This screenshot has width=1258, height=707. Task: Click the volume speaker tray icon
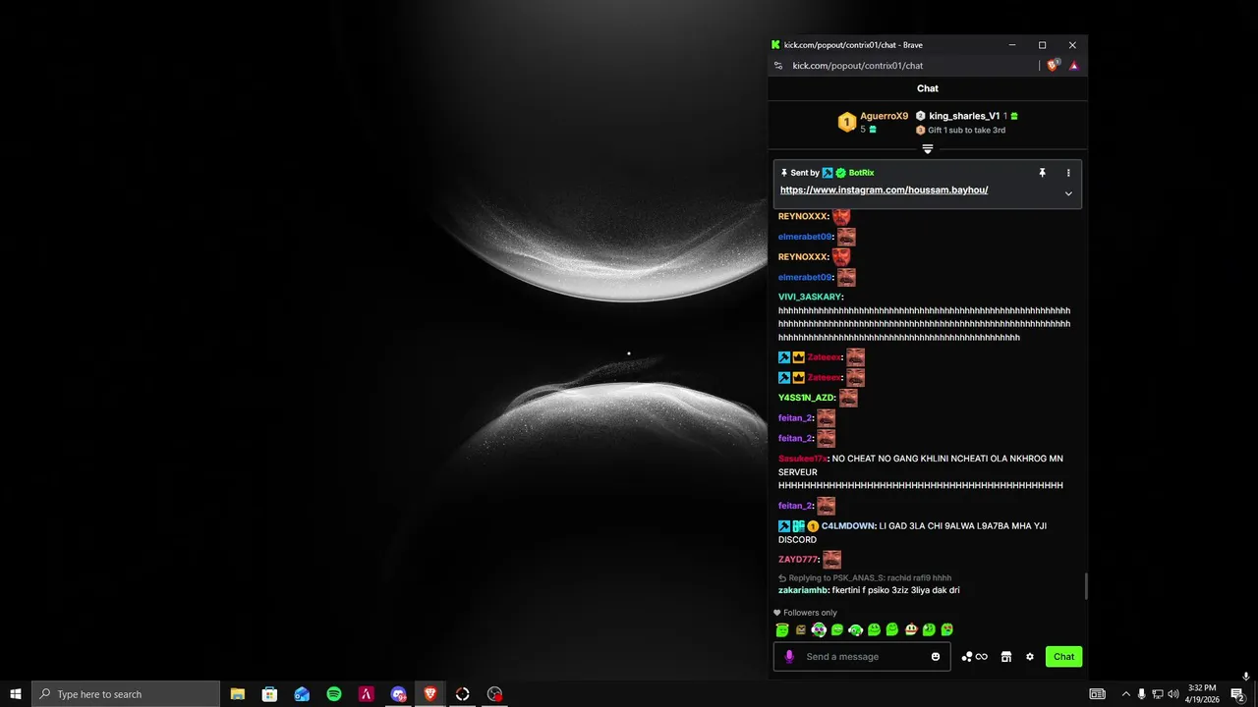[1173, 694]
